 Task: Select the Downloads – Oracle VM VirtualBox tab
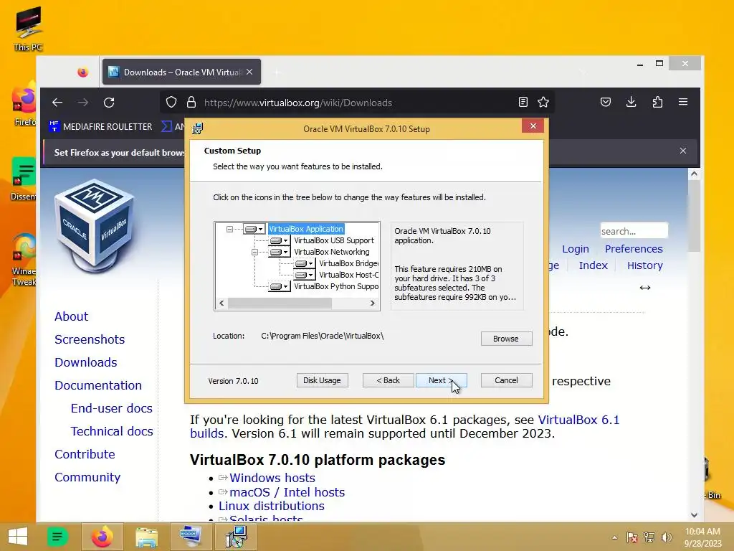click(x=181, y=72)
